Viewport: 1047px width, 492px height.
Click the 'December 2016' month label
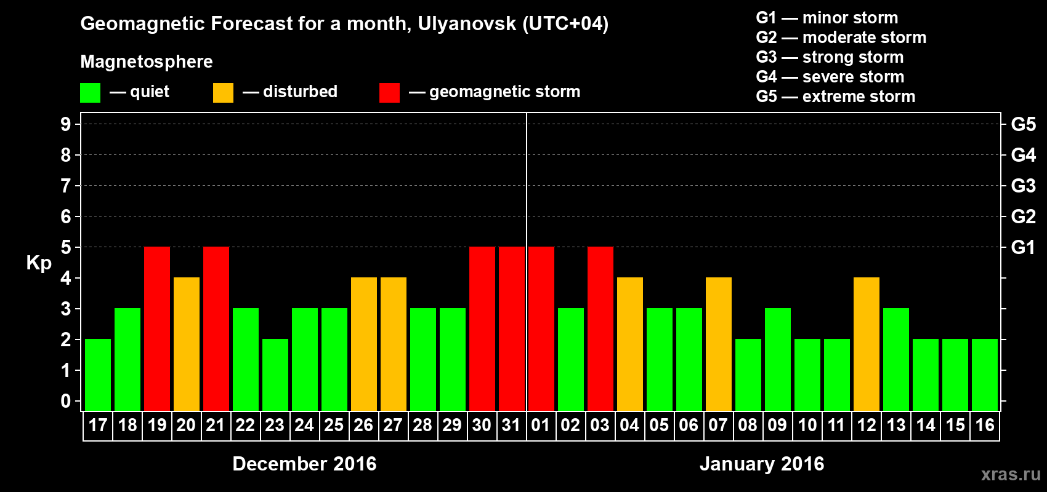[x=304, y=464]
